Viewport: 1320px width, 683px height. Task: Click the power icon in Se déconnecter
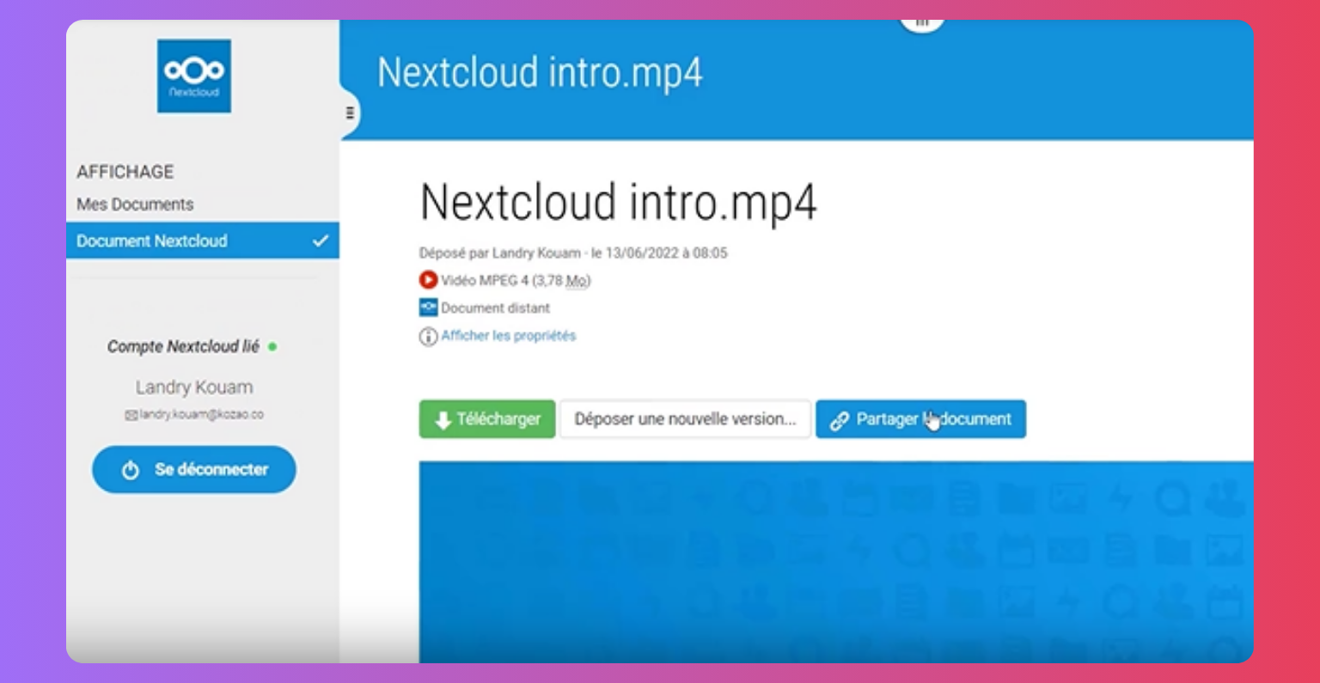click(x=131, y=470)
